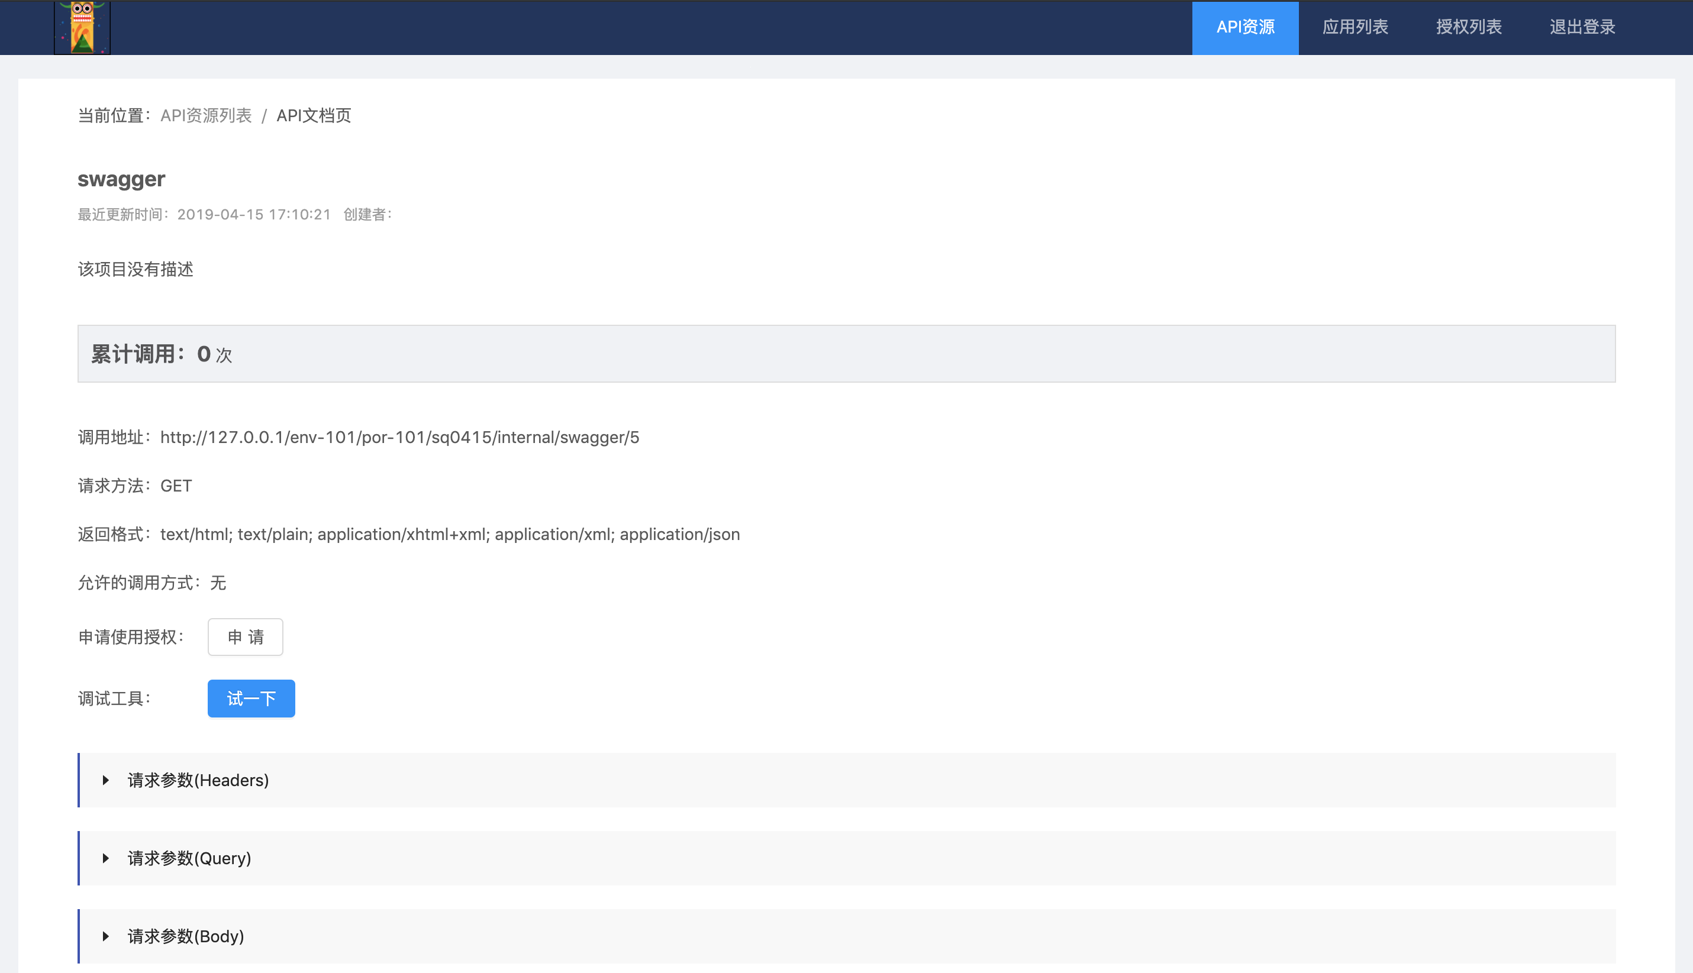Click the 调用地址 URL text
The image size is (1693, 973).
(x=399, y=437)
